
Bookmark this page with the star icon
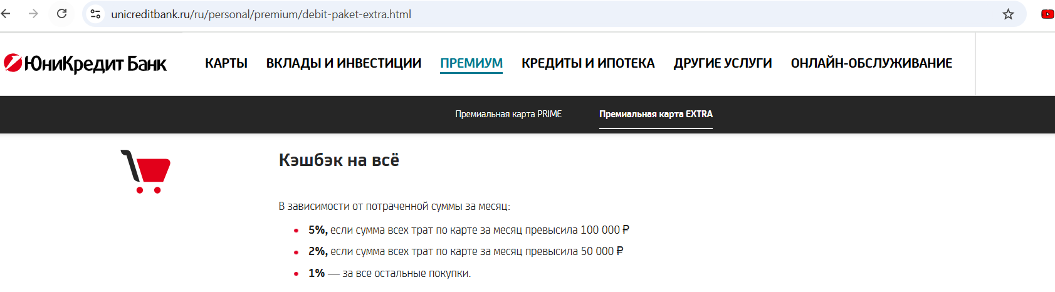(1008, 14)
